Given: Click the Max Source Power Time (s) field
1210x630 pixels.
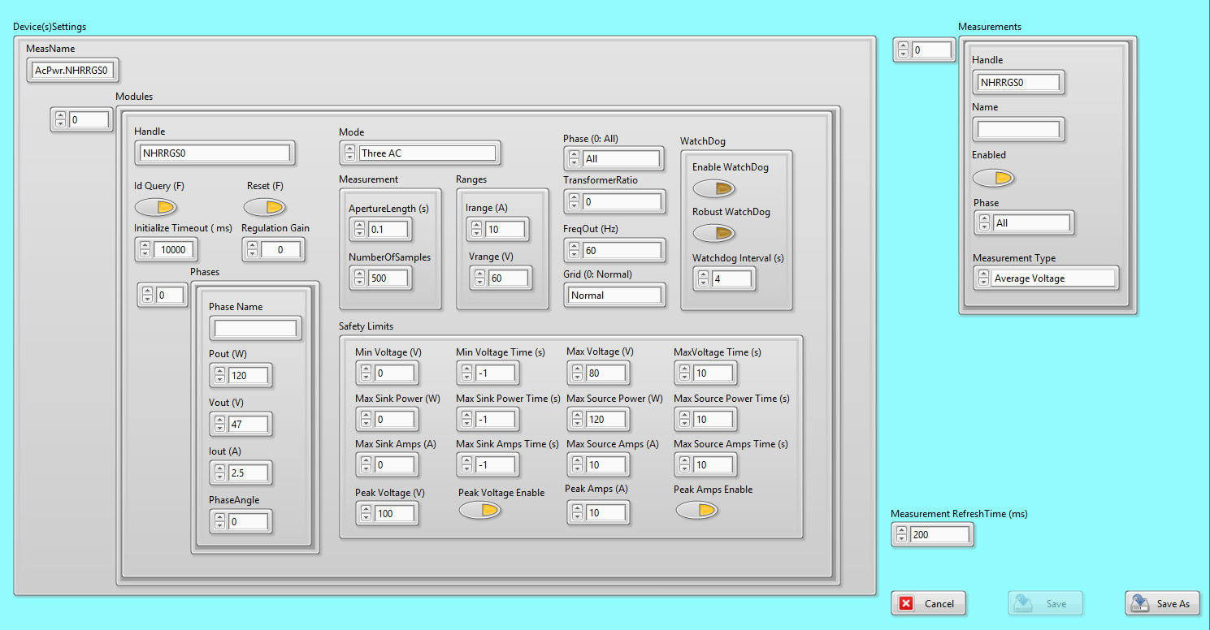Looking at the screenshot, I should pyautogui.click(x=713, y=420).
